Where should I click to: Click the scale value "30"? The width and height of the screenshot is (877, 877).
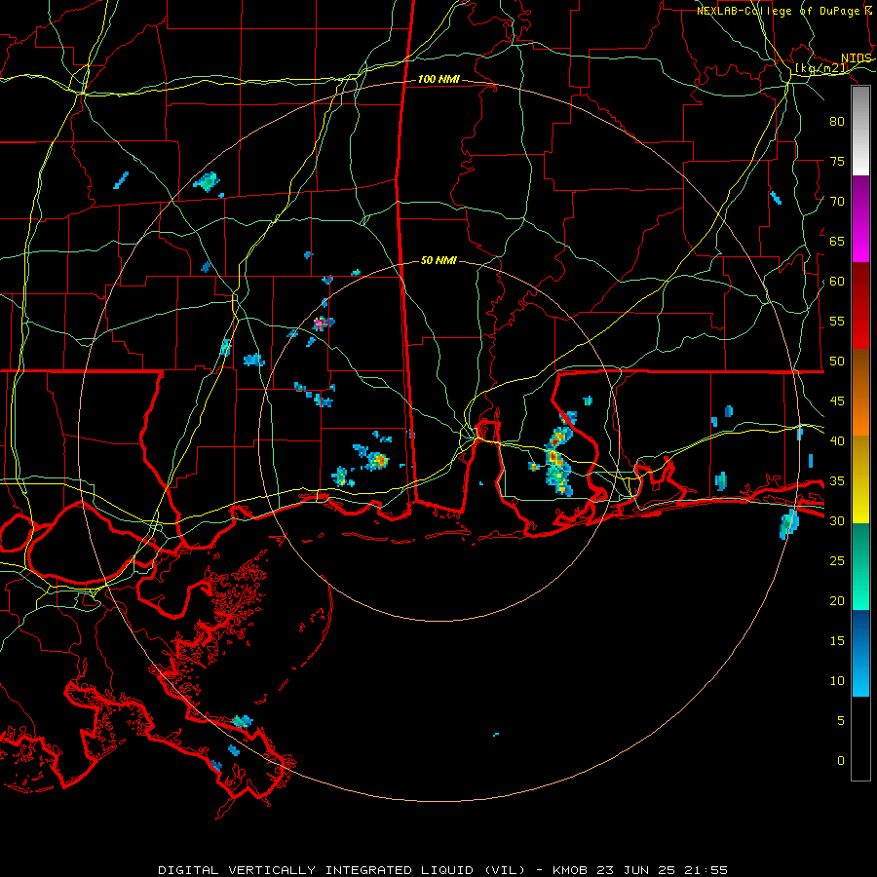(x=837, y=520)
